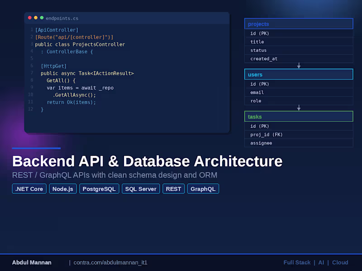Viewport: 362px width, 271px height.
Task: Click the email field in users table
Action: (x=299, y=93)
